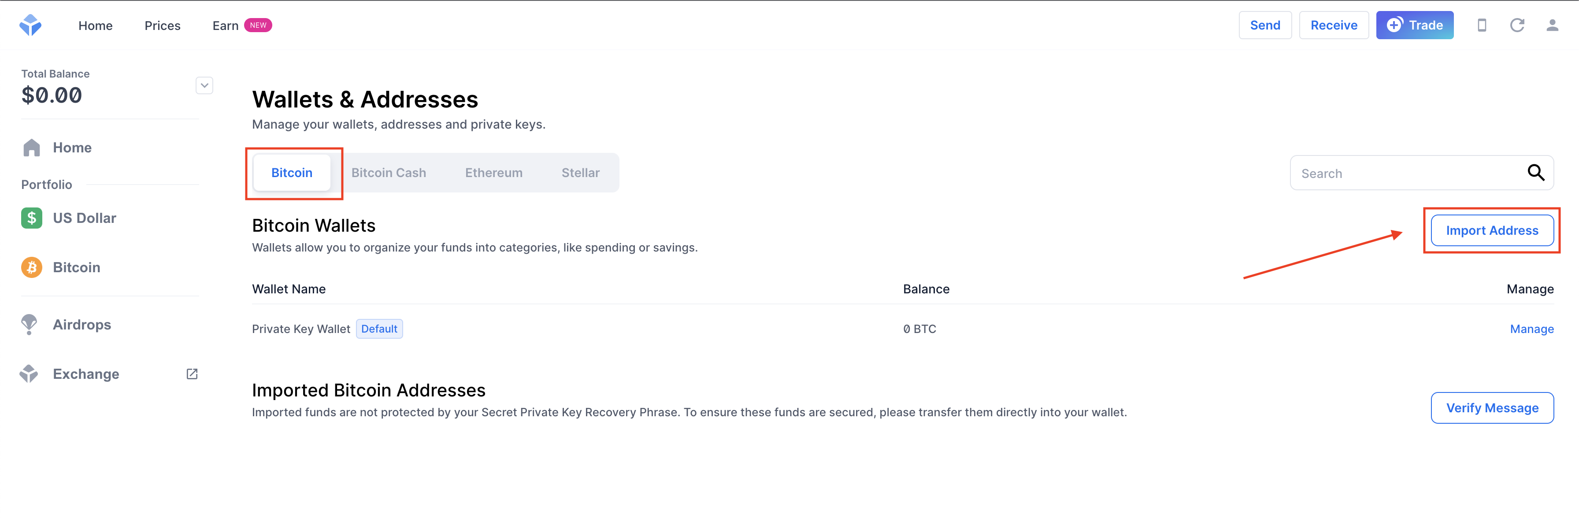The image size is (1579, 518).
Task: Select the Bitcoin tab
Action: point(291,172)
